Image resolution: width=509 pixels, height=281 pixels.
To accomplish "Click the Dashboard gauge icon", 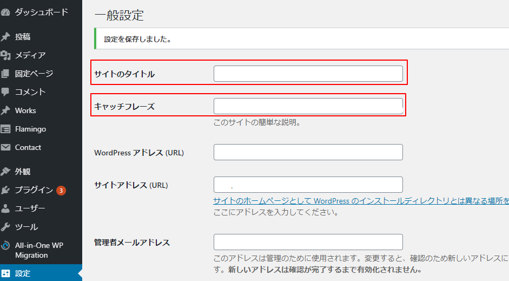I will click(x=6, y=12).
